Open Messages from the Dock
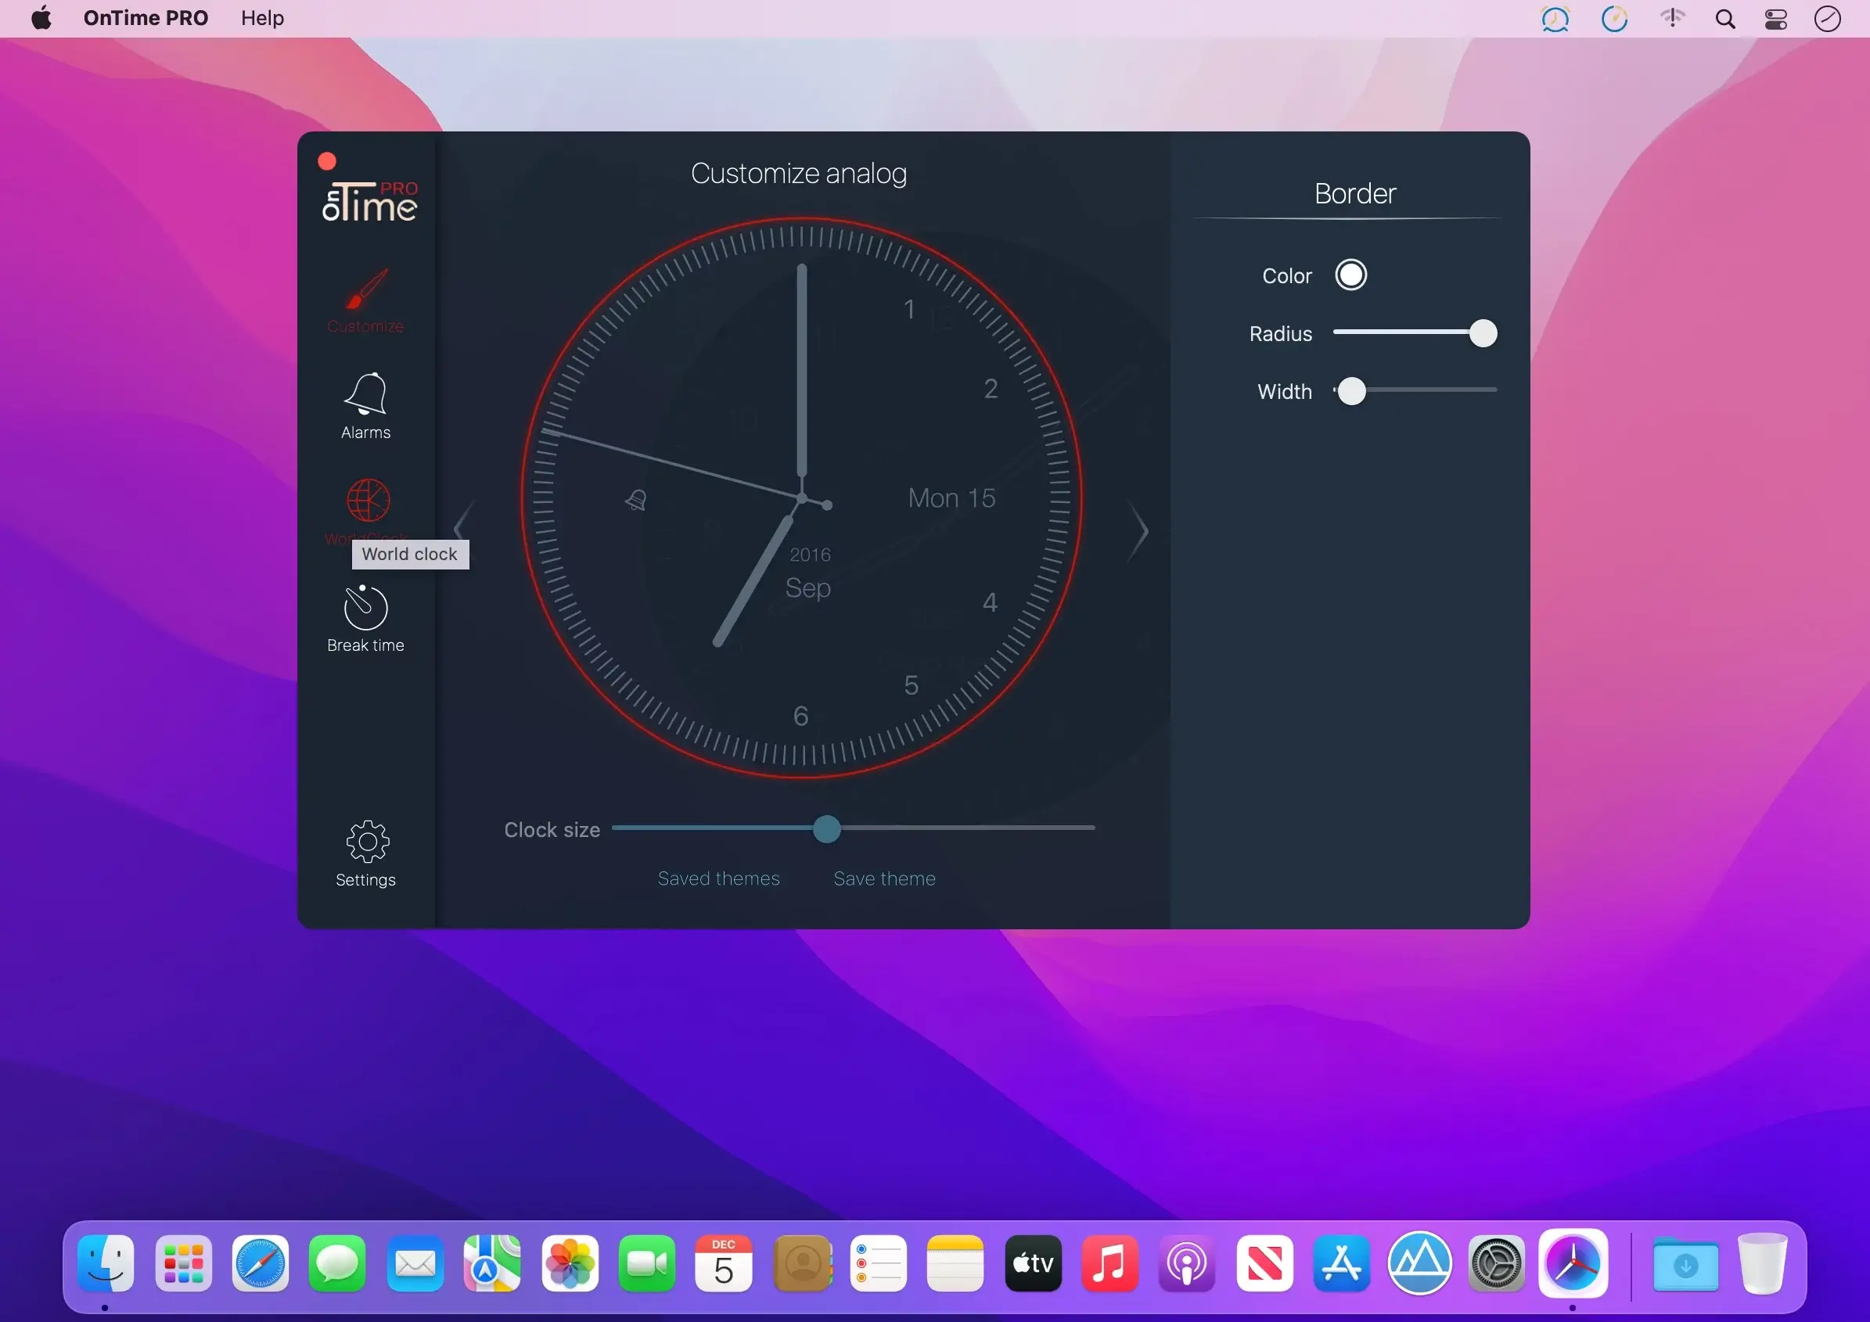The height and width of the screenshot is (1322, 1870). point(337,1263)
